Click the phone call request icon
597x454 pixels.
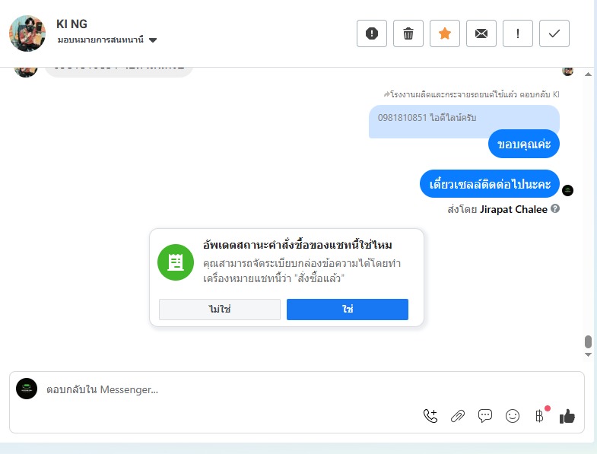point(430,416)
